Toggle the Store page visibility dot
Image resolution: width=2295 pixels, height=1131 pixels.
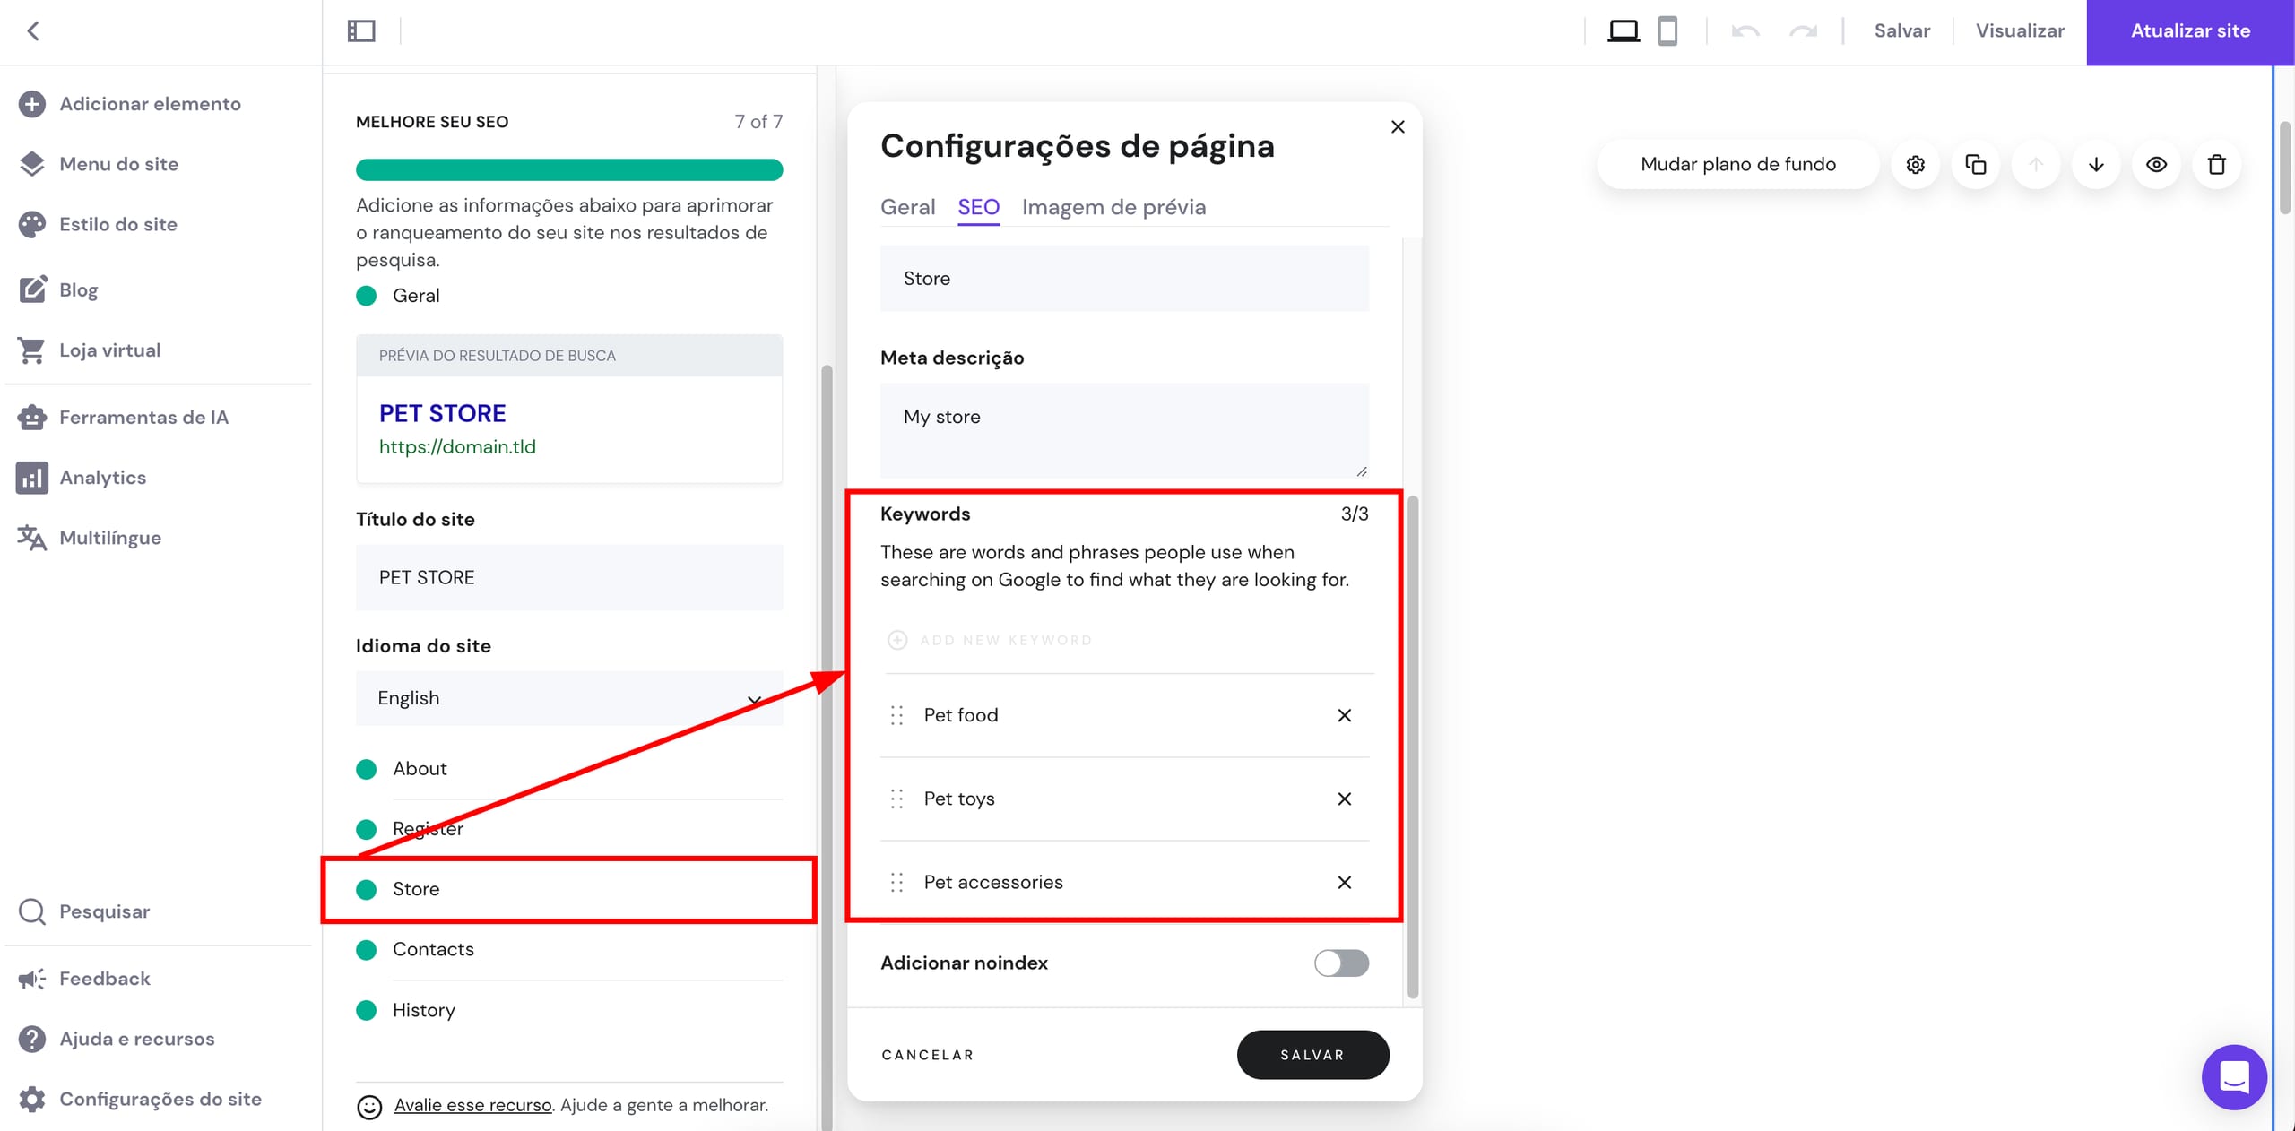[367, 890]
